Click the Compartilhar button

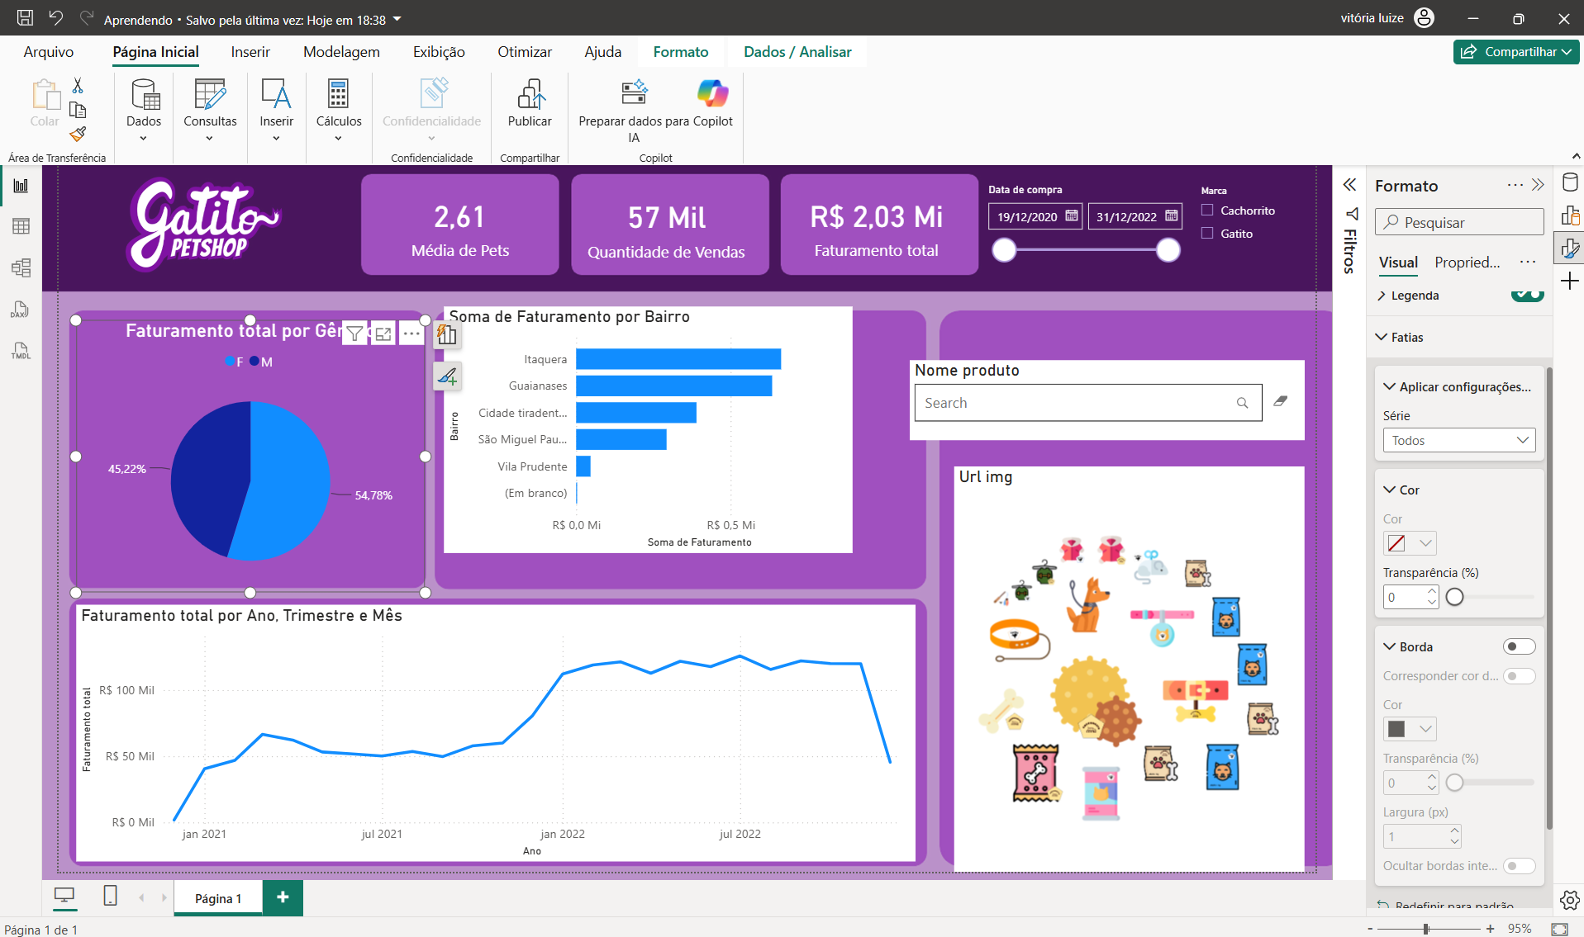(x=1515, y=52)
